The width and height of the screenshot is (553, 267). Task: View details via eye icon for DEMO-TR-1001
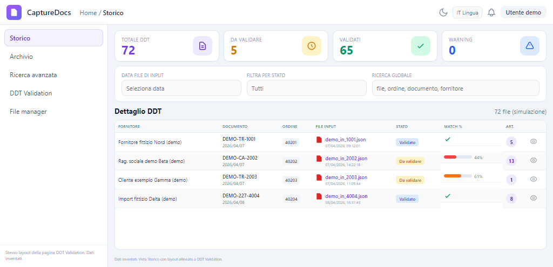pos(534,141)
